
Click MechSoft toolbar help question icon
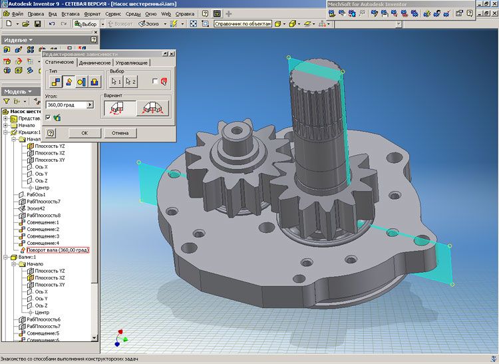tap(470, 13)
